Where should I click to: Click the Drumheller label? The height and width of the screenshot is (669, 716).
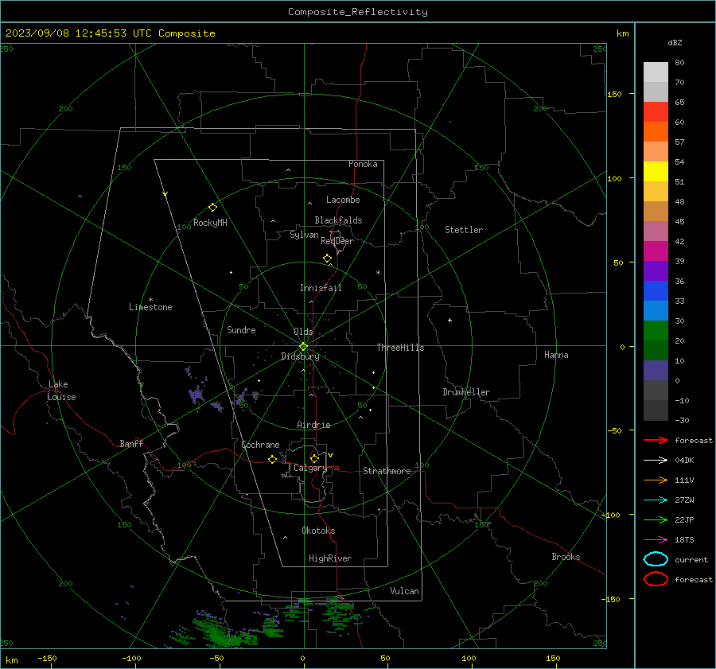465,392
